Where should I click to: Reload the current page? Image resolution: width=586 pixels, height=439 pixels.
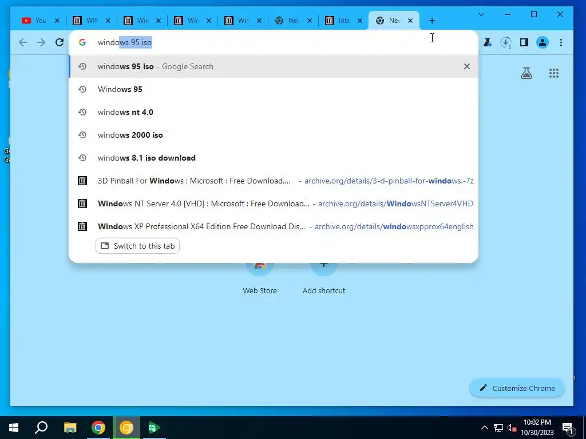(60, 42)
